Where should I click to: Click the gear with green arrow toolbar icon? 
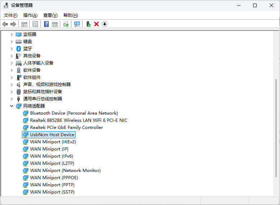[x=66, y=24]
